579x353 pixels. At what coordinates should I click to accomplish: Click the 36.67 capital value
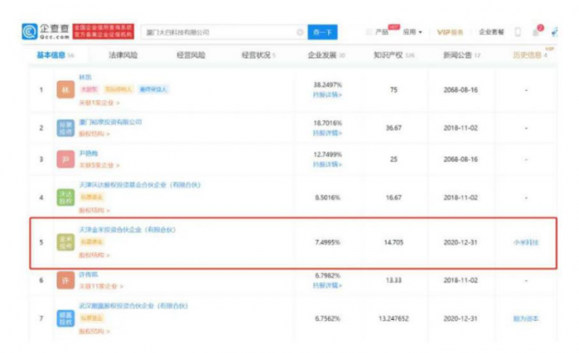click(393, 128)
